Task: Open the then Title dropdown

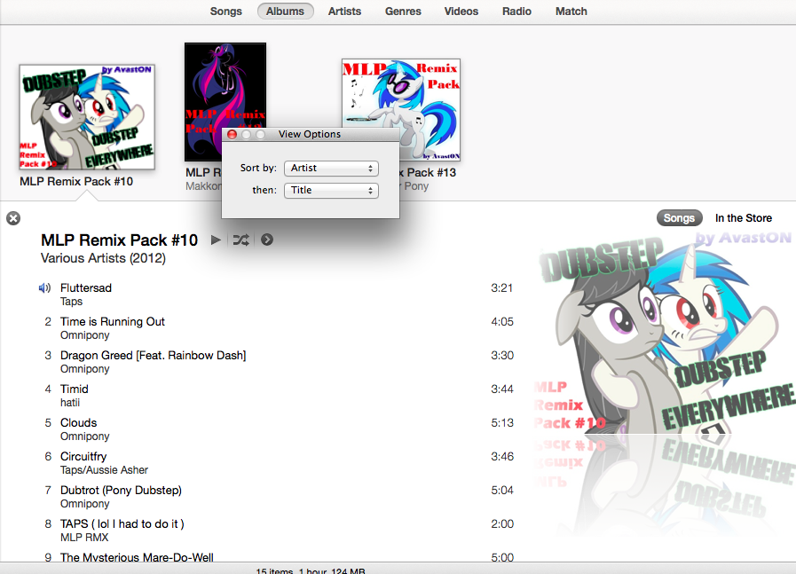Action: click(x=331, y=191)
